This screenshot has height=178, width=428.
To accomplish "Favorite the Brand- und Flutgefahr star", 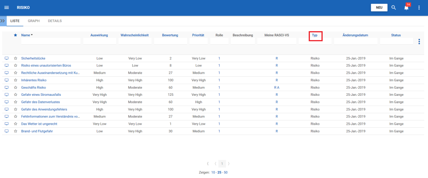I will click(x=15, y=131).
